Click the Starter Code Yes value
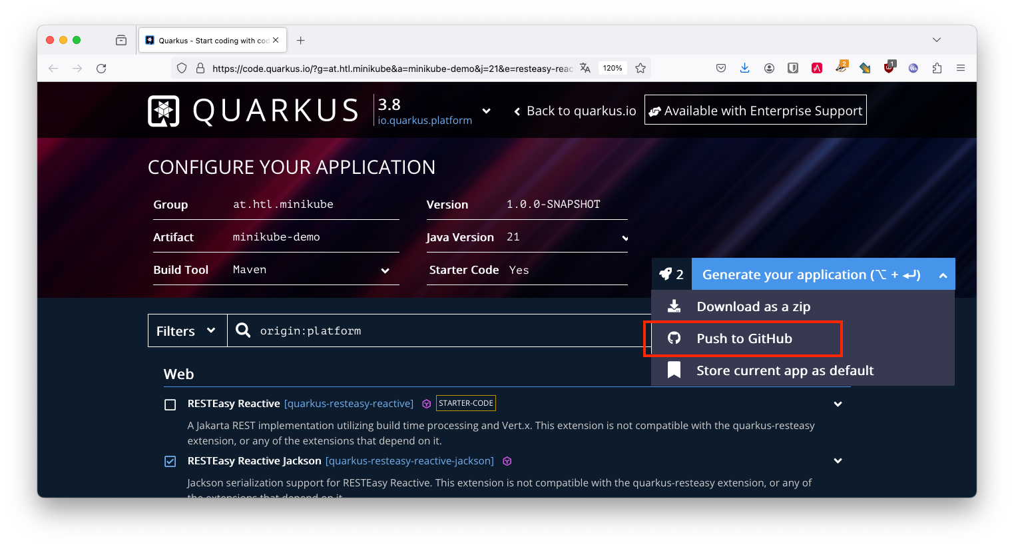Screen dimensions: 1014x547 point(519,270)
